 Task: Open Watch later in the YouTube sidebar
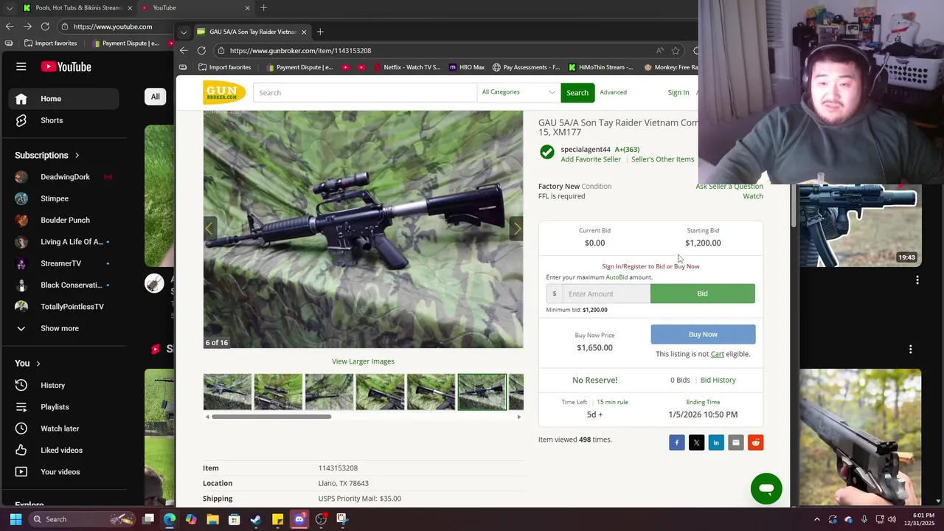point(59,428)
